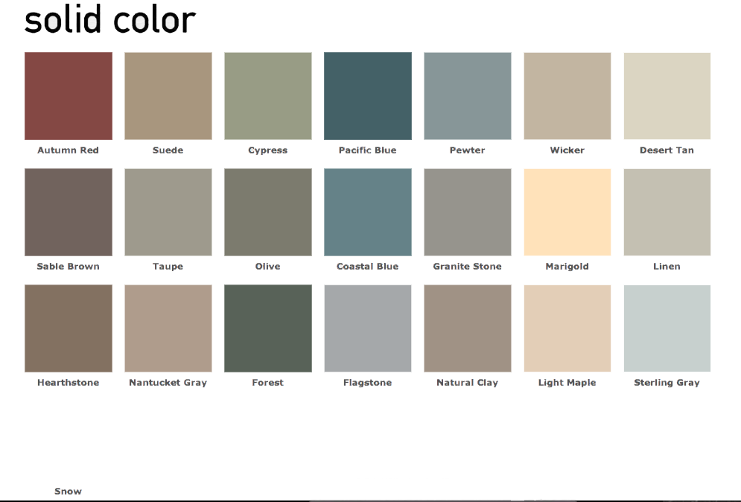This screenshot has width=741, height=502.
Task: Pick the Pewter swatch
Action: point(467,95)
